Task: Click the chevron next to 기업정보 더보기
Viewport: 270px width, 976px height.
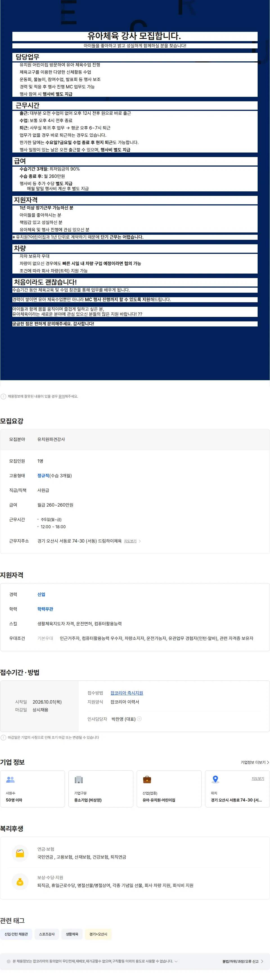Action: pyautogui.click(x=268, y=762)
